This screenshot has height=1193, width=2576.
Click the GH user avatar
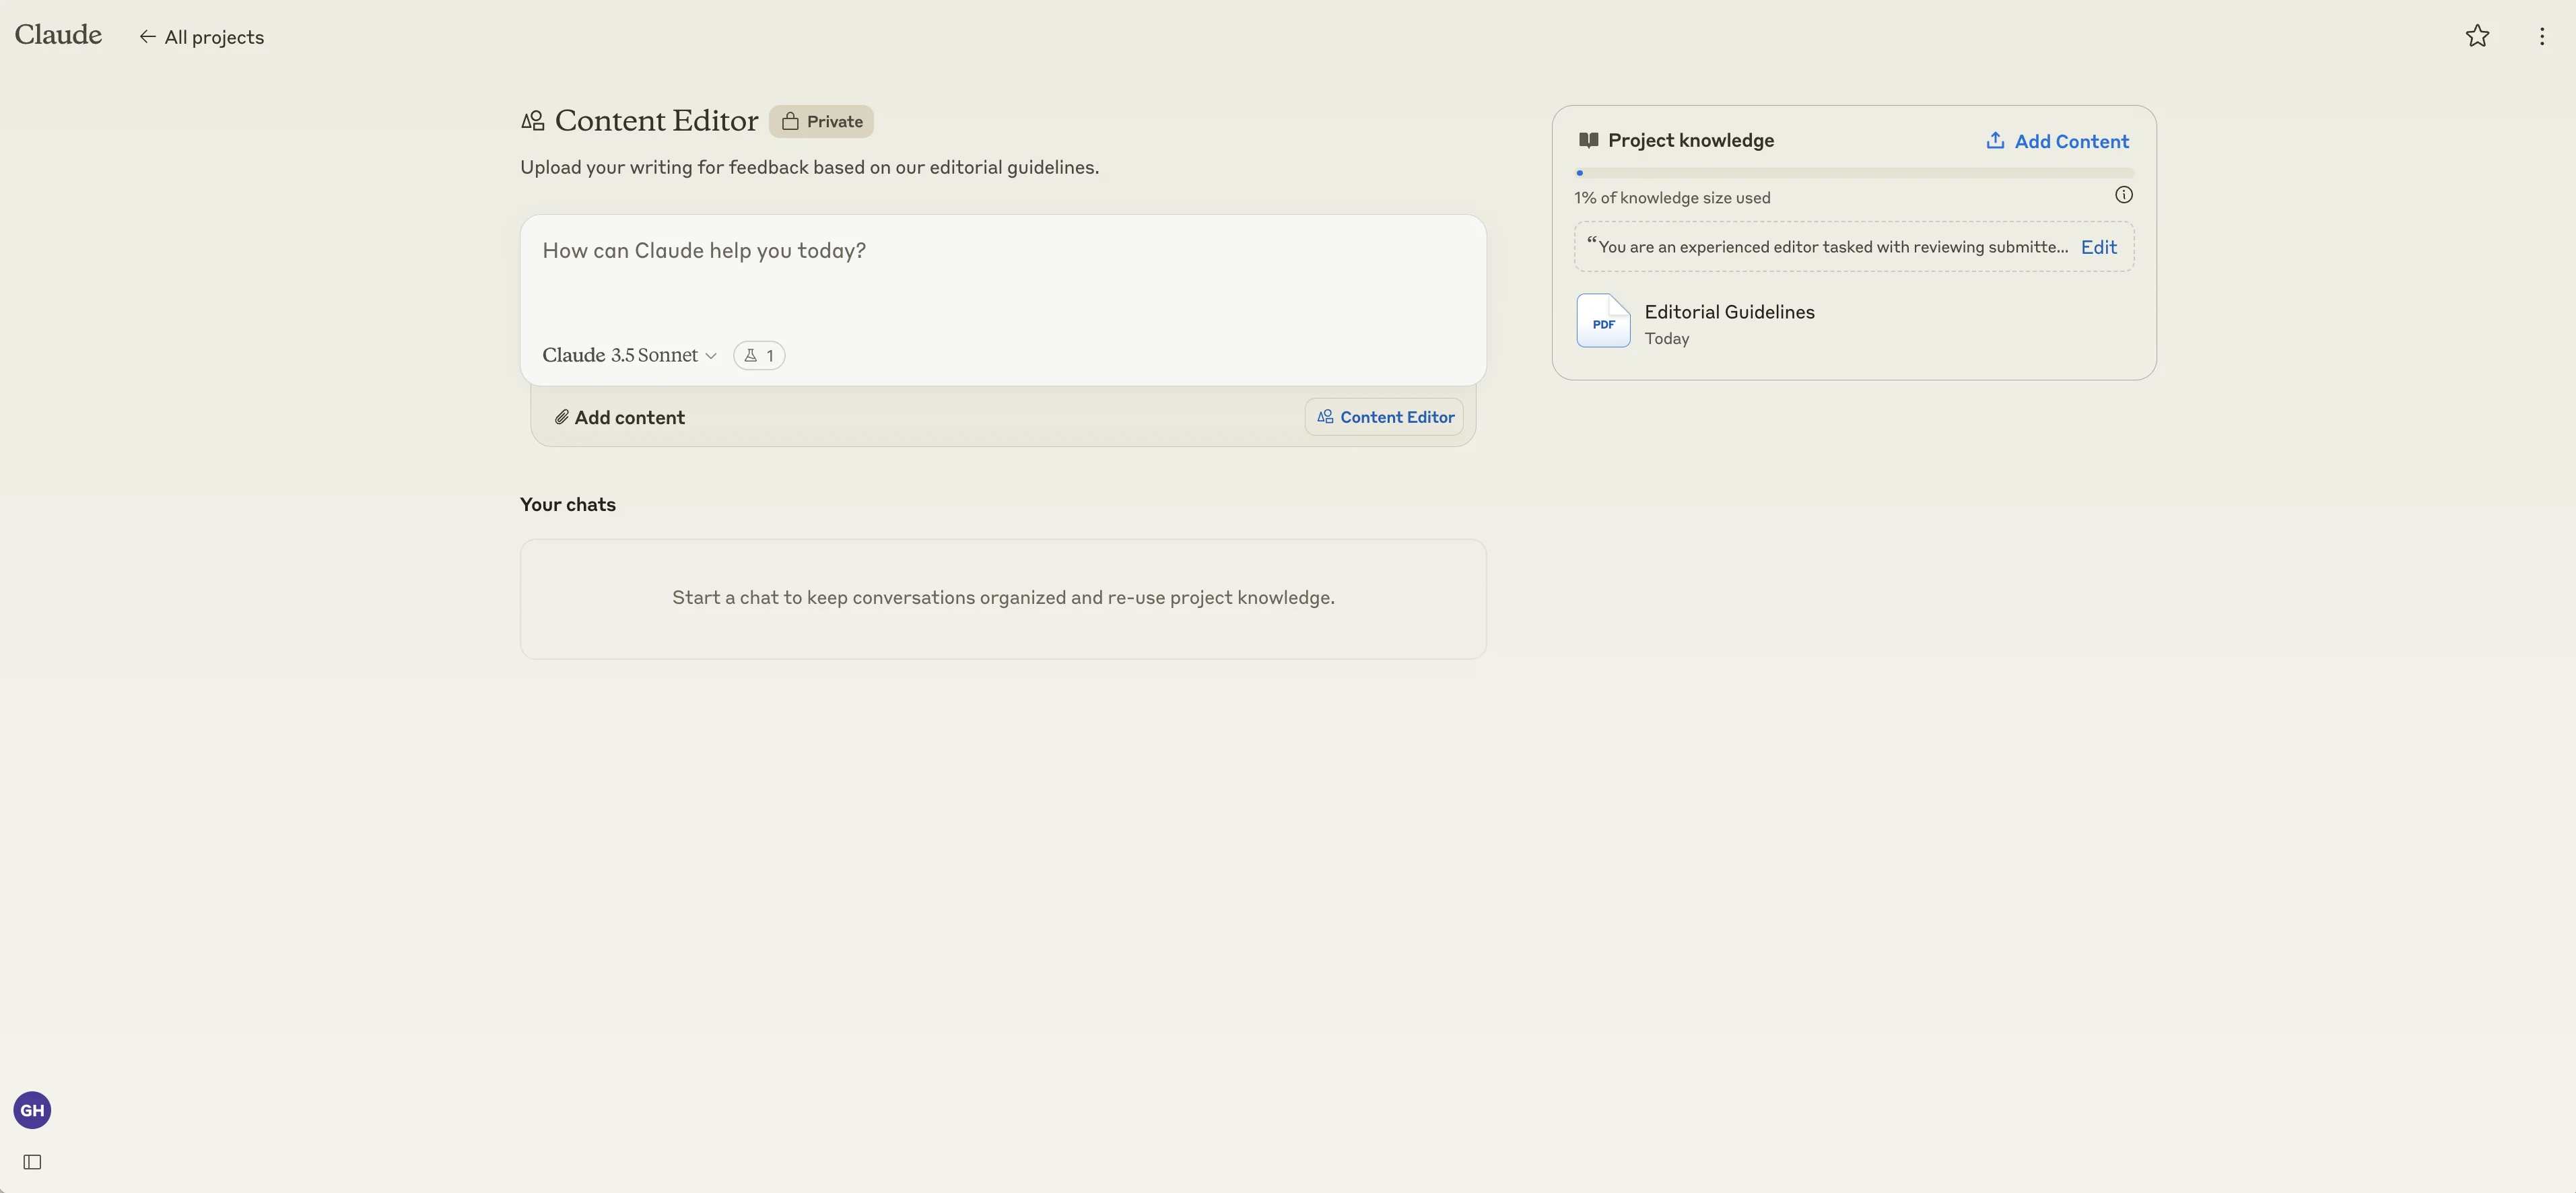(x=32, y=1109)
